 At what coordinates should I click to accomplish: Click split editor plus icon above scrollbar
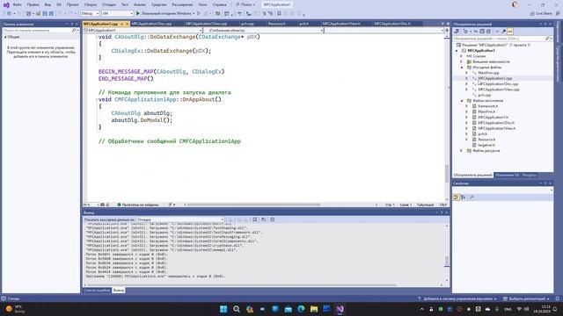[447, 31]
